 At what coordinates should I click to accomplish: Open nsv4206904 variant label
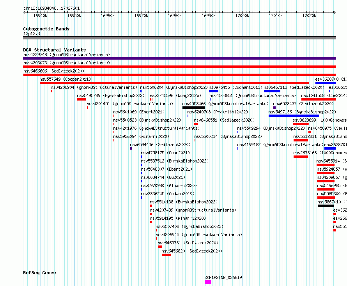tap(94, 87)
